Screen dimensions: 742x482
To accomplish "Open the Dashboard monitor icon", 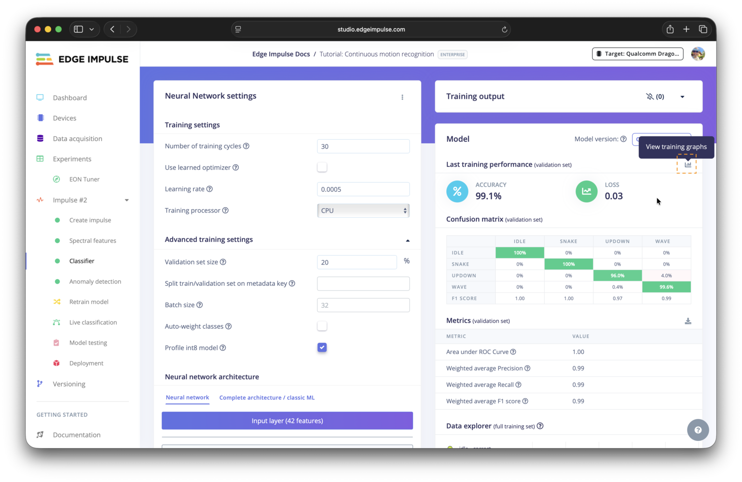I will tap(40, 97).
